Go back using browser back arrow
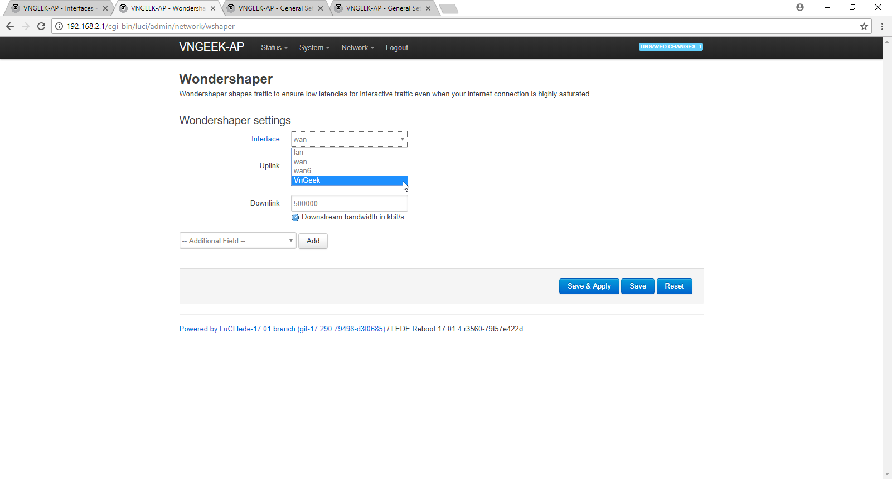The image size is (892, 479). coord(10,26)
